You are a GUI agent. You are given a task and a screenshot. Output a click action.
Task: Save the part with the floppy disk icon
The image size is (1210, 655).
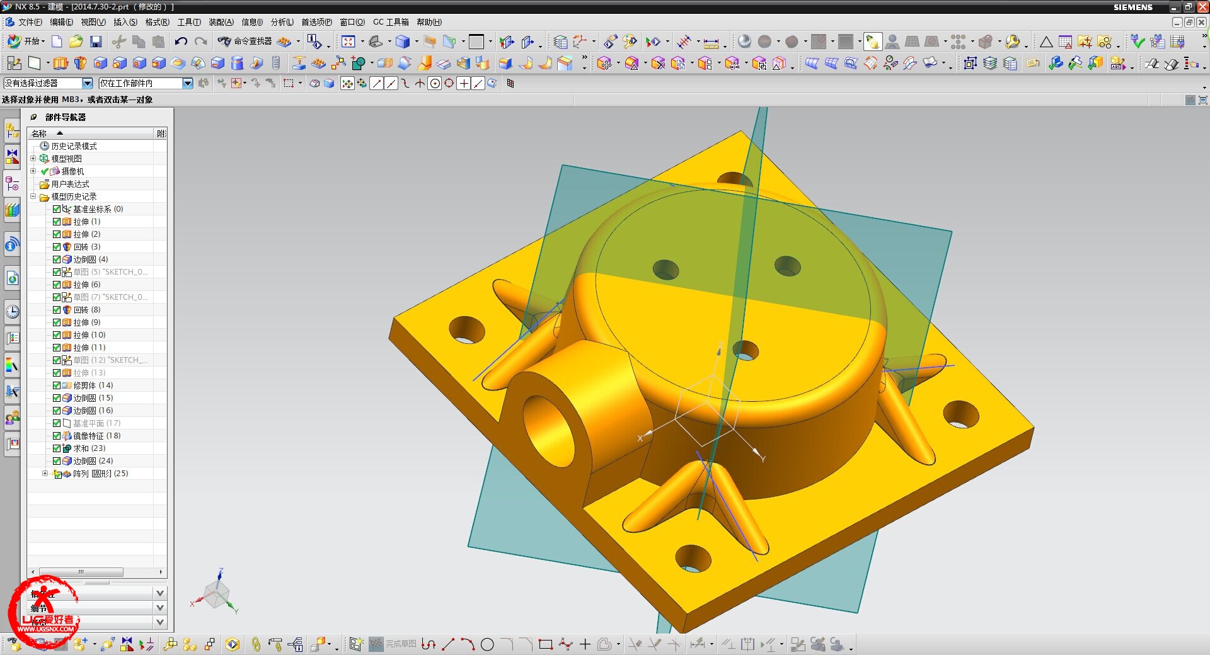tap(96, 42)
